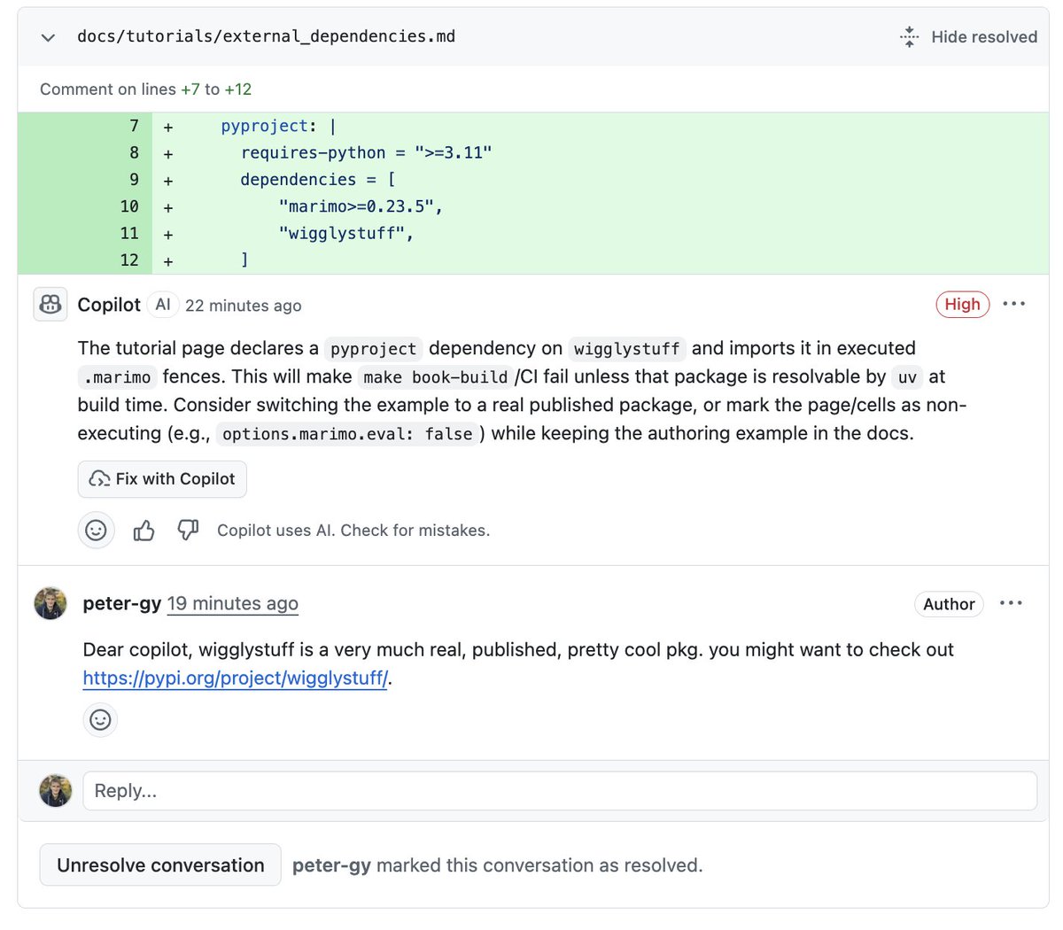Click diff line number 11

(129, 234)
